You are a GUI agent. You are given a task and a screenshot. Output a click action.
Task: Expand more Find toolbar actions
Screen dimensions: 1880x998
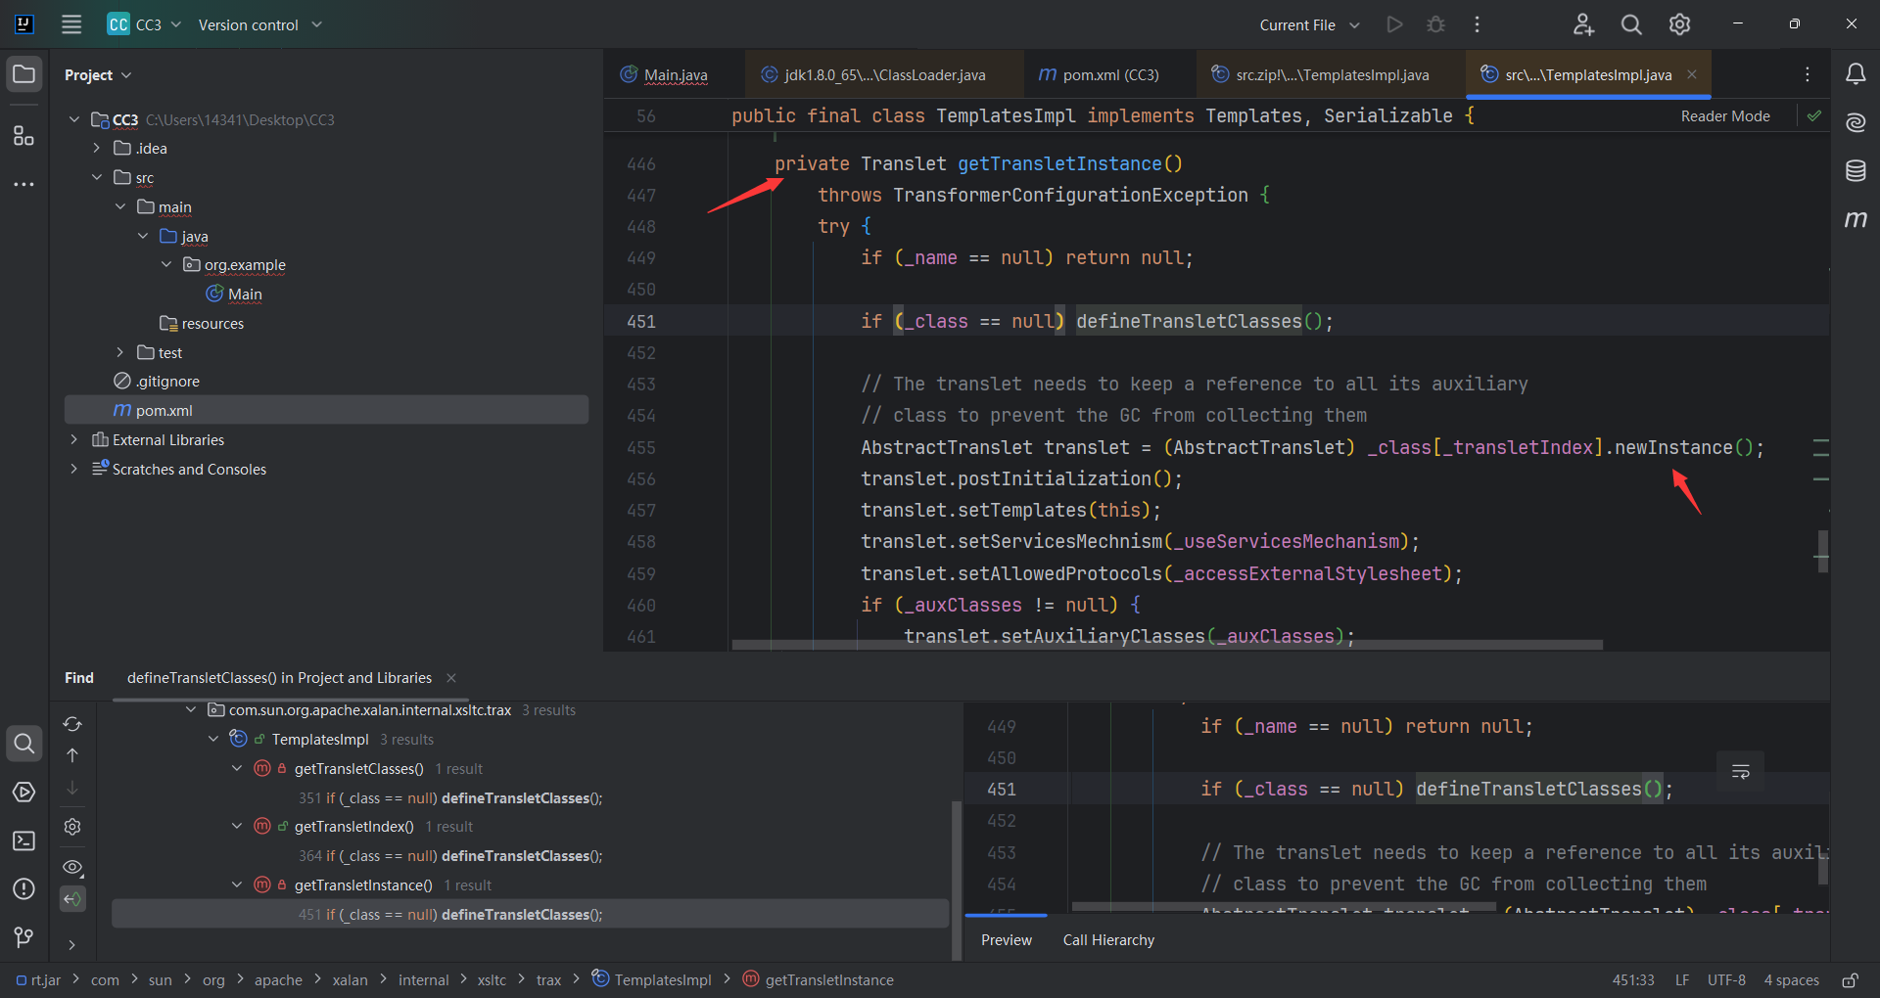72,945
